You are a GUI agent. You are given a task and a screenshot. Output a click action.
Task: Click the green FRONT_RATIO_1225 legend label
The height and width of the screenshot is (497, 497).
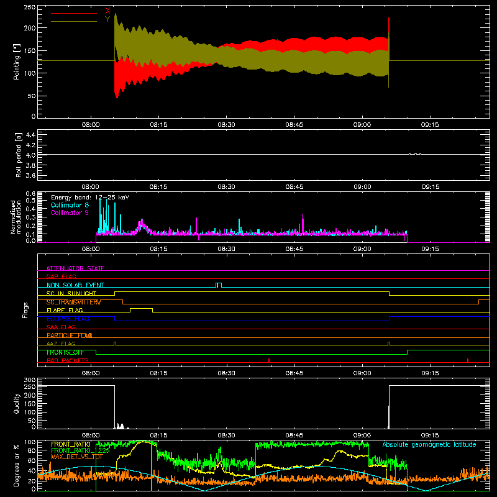click(80, 450)
